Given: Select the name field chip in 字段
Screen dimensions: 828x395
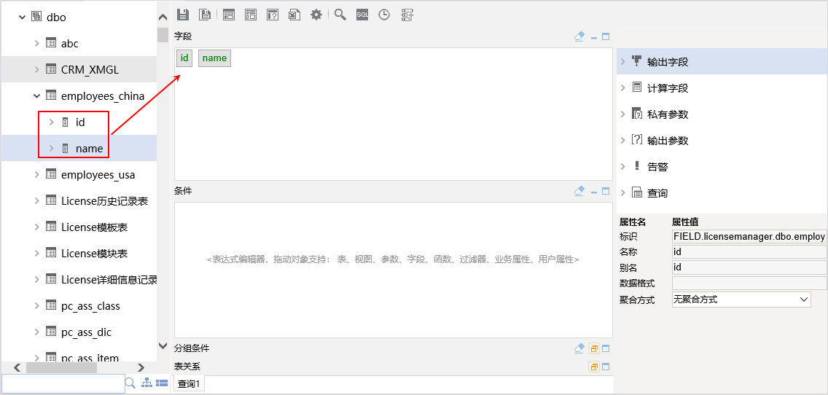Looking at the screenshot, I should pos(214,58).
